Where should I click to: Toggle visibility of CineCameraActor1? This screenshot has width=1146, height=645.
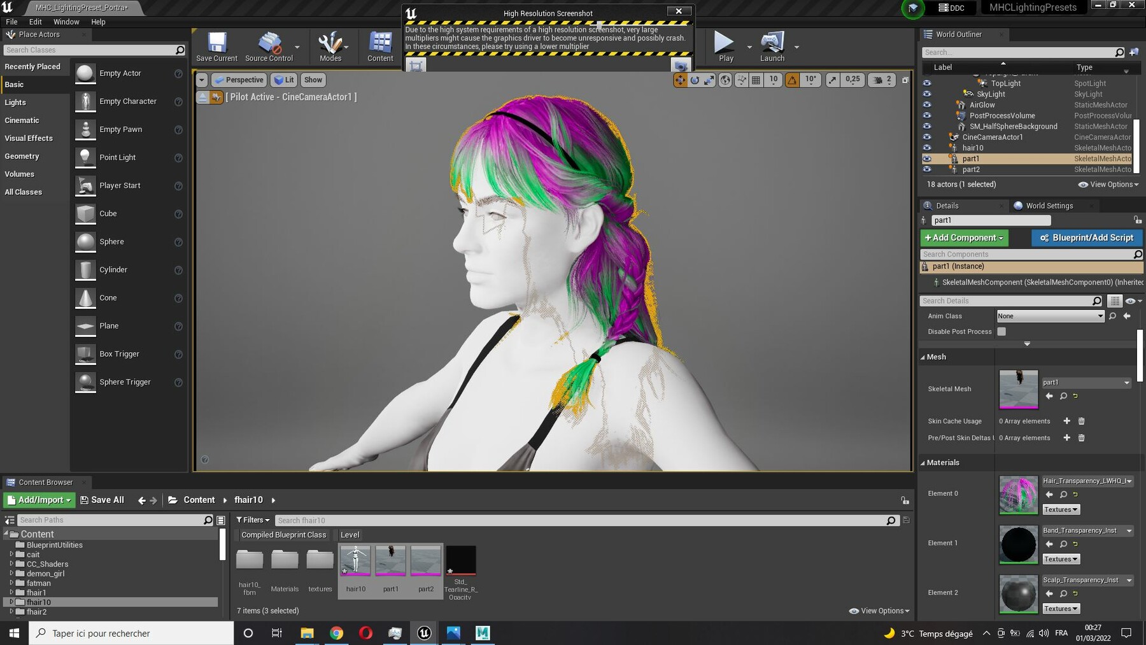[927, 137]
